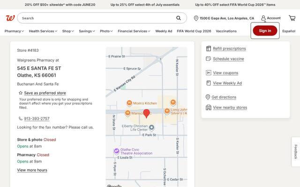Click the star icon beside Save as preferred store

coord(21,93)
